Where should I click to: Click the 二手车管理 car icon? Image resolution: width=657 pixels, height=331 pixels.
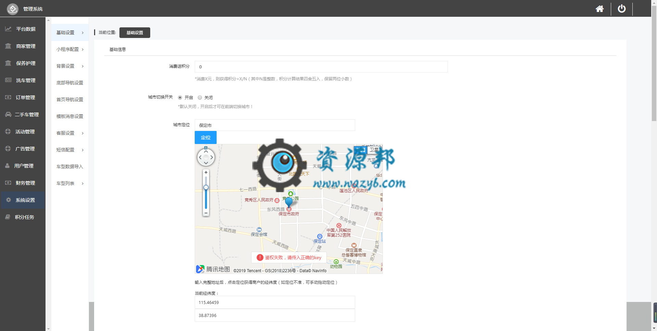coord(8,115)
